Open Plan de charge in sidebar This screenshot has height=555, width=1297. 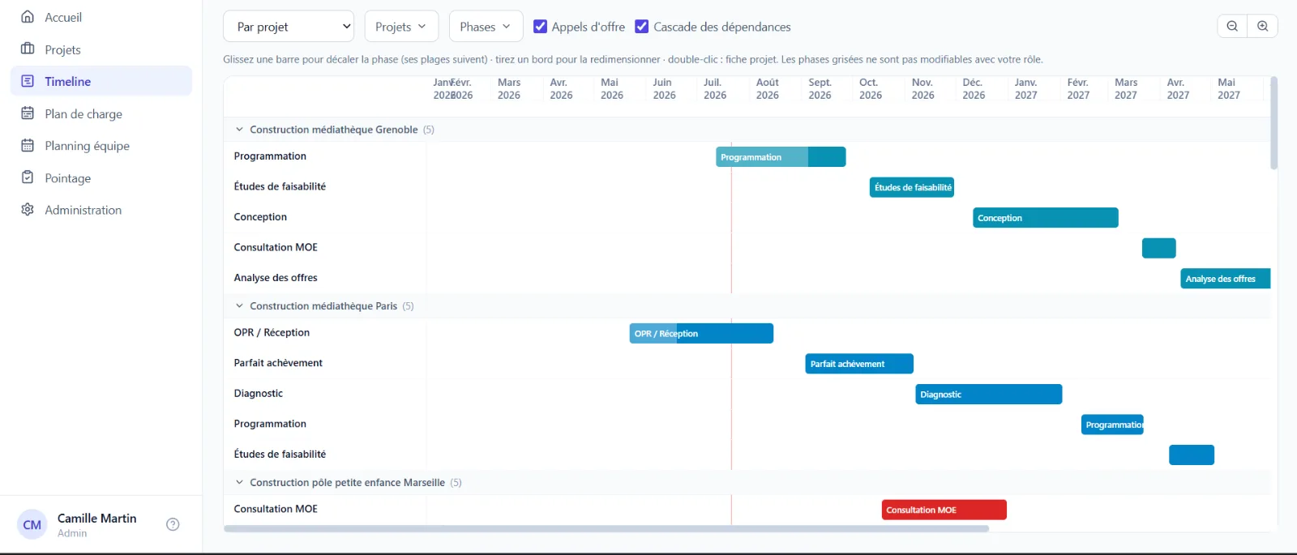coord(101,113)
